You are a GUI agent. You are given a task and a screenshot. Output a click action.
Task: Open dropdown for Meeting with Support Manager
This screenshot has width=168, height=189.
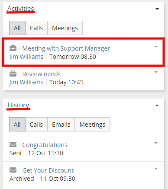(156, 47)
